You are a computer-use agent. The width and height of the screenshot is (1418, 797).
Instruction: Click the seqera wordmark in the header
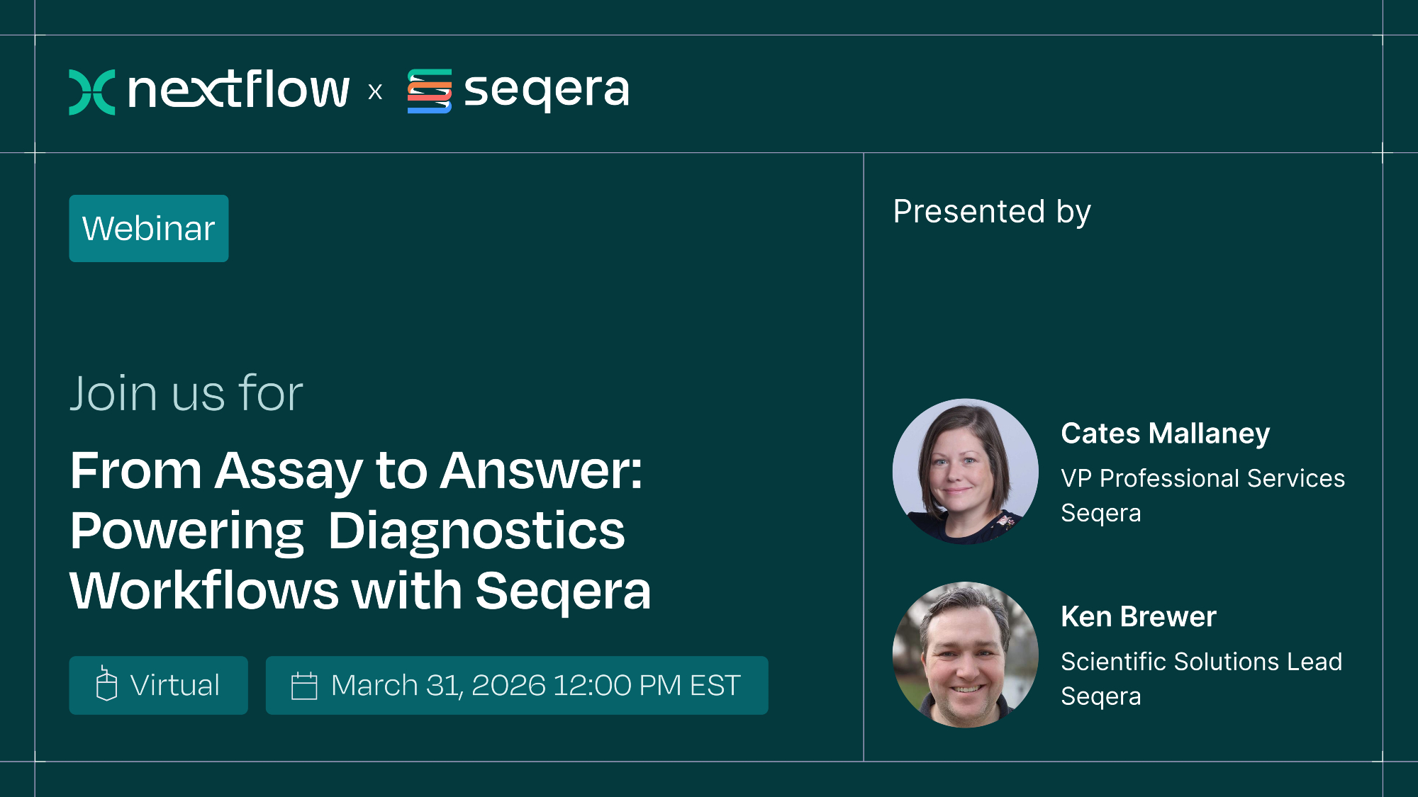pyautogui.click(x=546, y=91)
